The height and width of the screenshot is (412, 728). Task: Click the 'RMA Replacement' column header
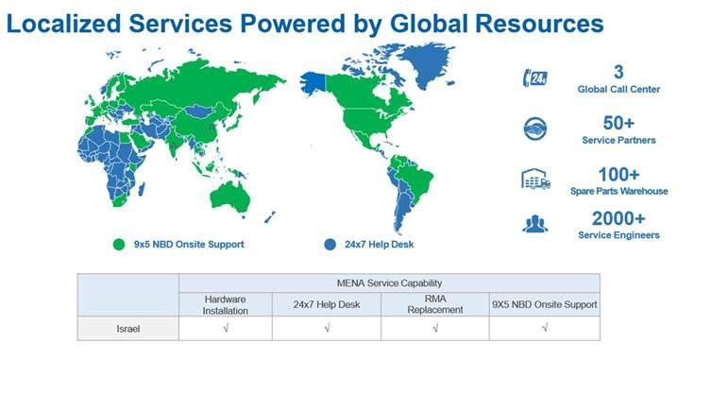(435, 304)
